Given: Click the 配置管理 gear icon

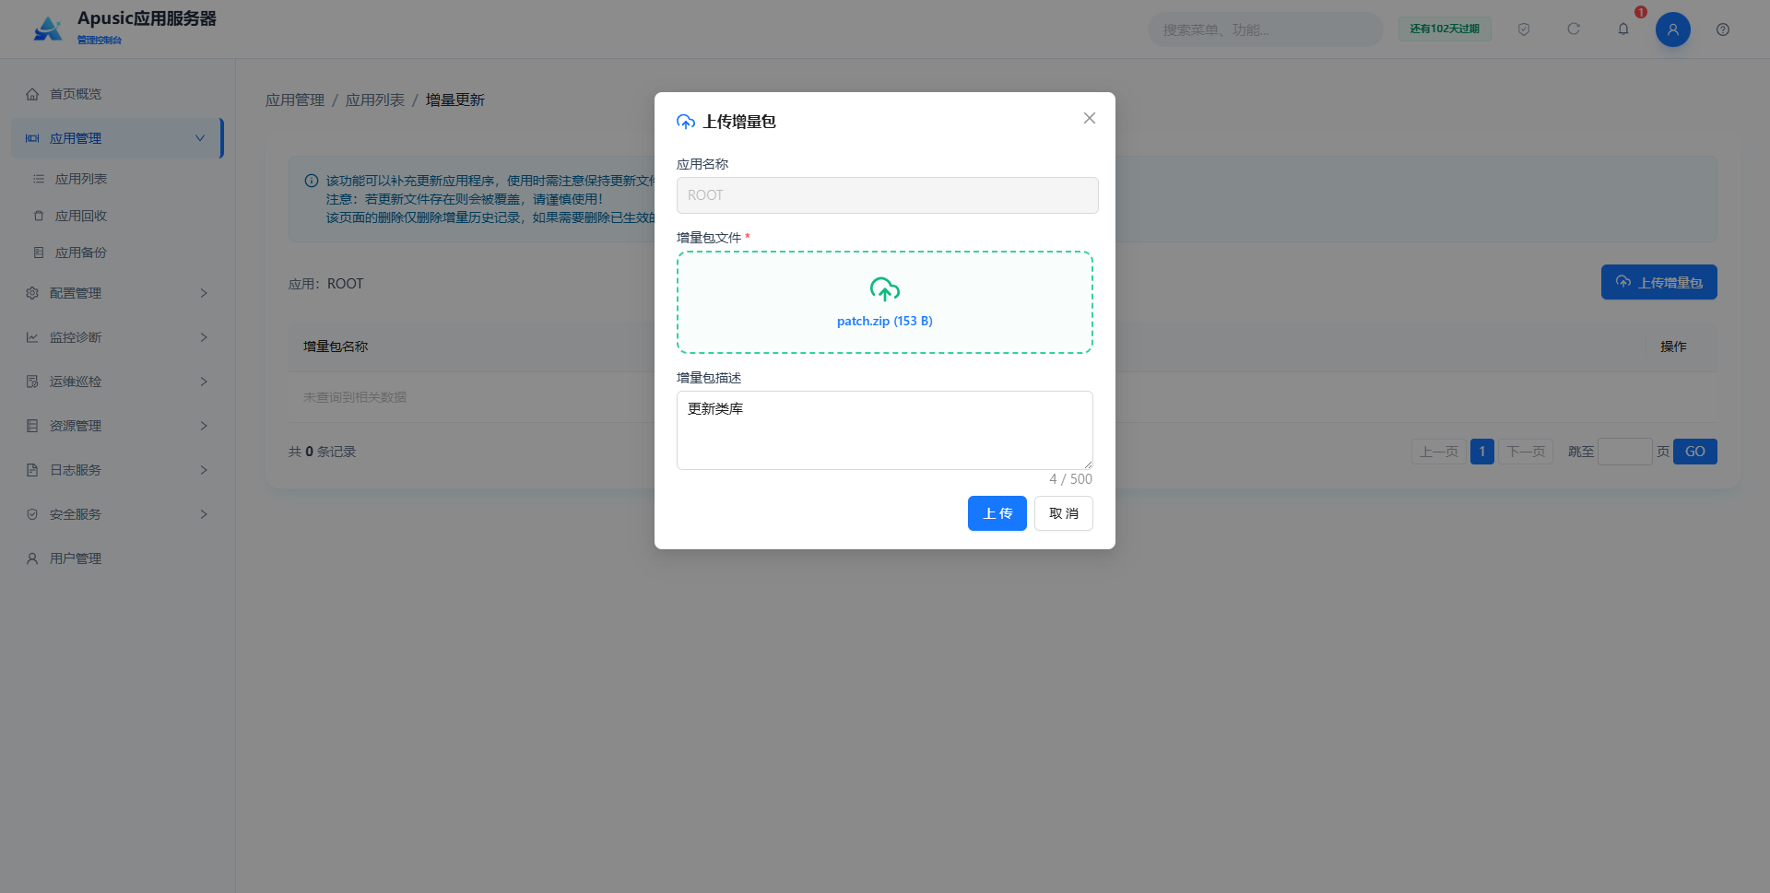Looking at the screenshot, I should pyautogui.click(x=32, y=293).
